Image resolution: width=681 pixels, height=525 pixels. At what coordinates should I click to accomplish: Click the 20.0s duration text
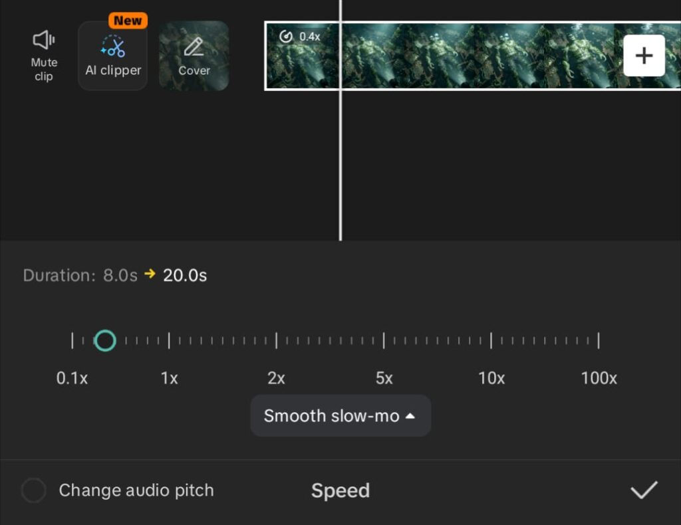(184, 275)
